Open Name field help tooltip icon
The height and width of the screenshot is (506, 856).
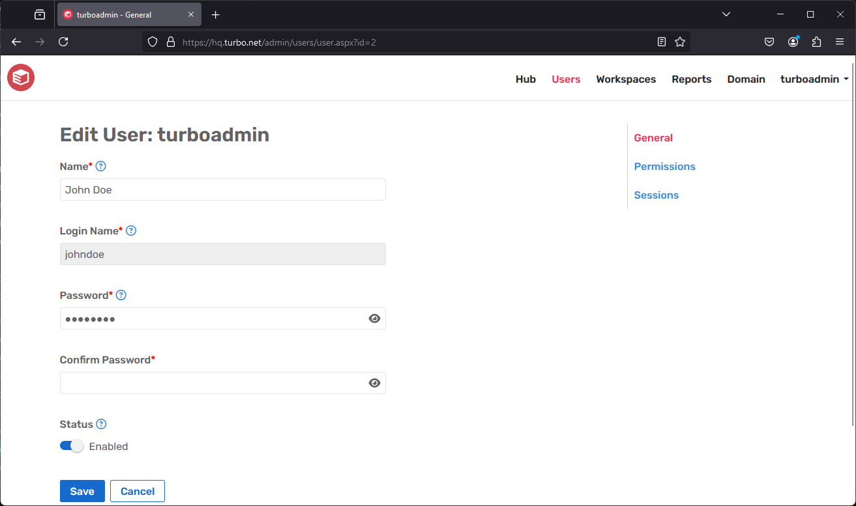[100, 166]
